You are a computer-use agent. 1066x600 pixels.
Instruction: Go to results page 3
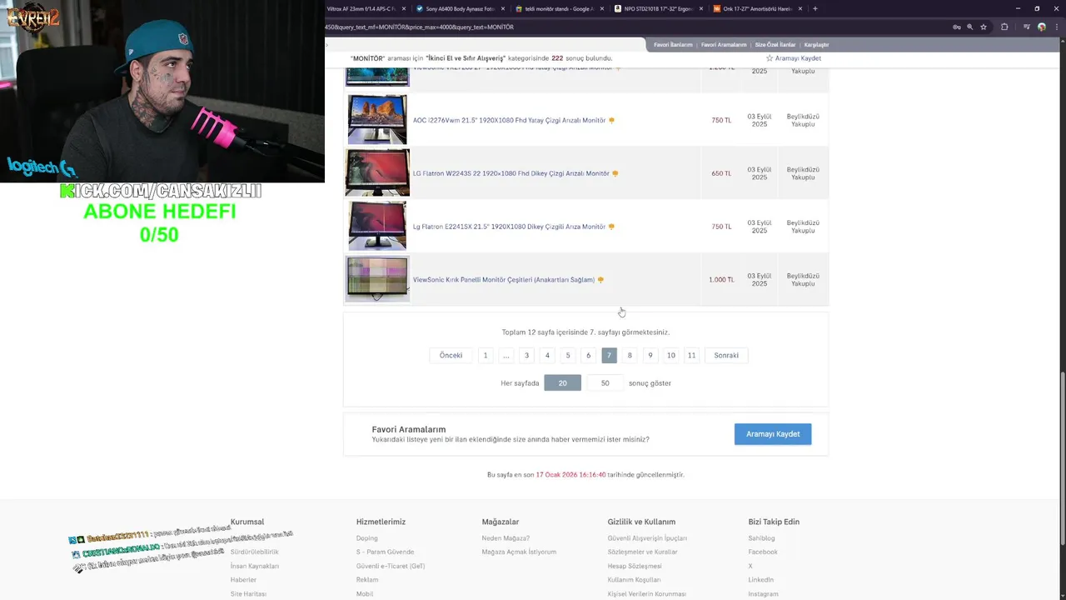(x=526, y=355)
